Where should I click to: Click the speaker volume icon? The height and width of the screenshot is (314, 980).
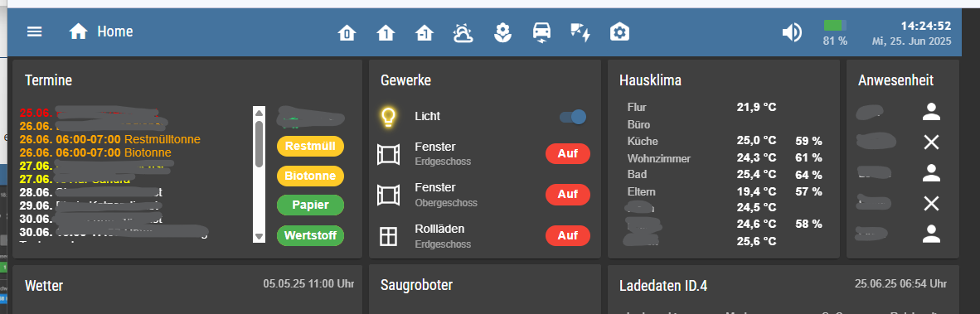pyautogui.click(x=792, y=32)
